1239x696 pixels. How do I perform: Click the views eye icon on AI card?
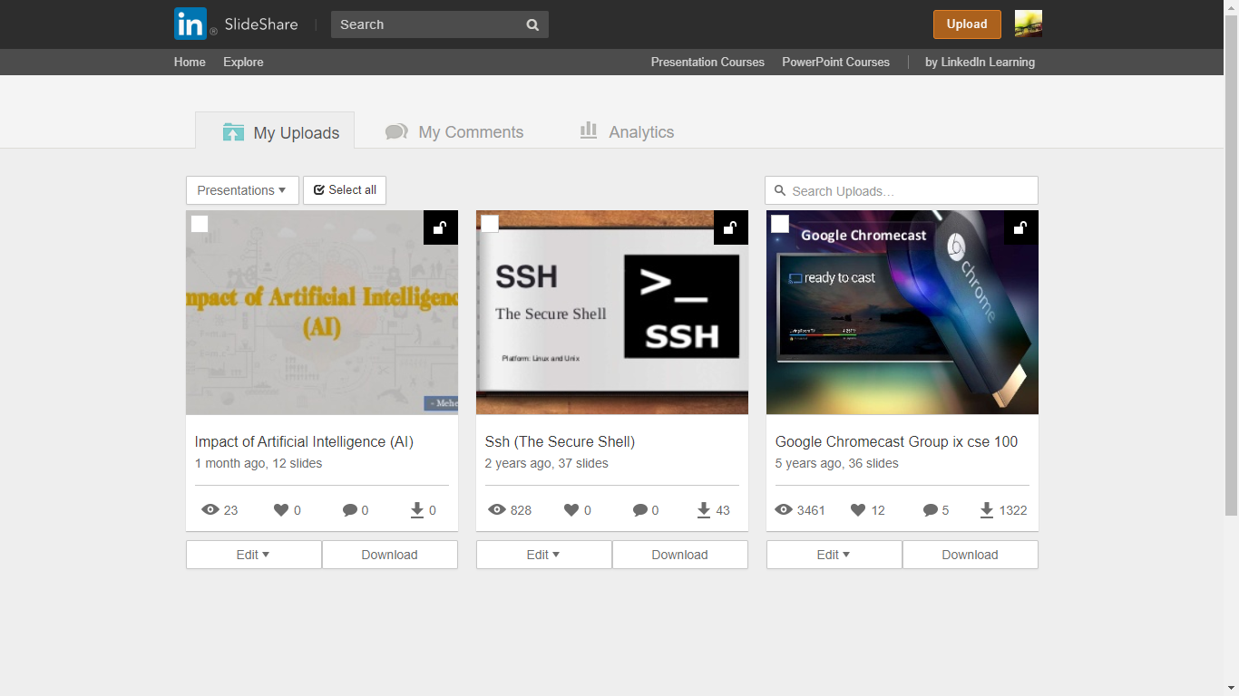coord(210,510)
